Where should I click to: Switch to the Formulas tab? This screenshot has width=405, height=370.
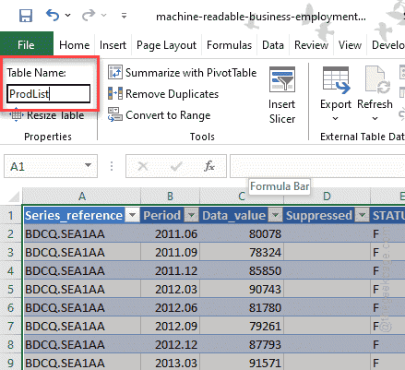229,45
